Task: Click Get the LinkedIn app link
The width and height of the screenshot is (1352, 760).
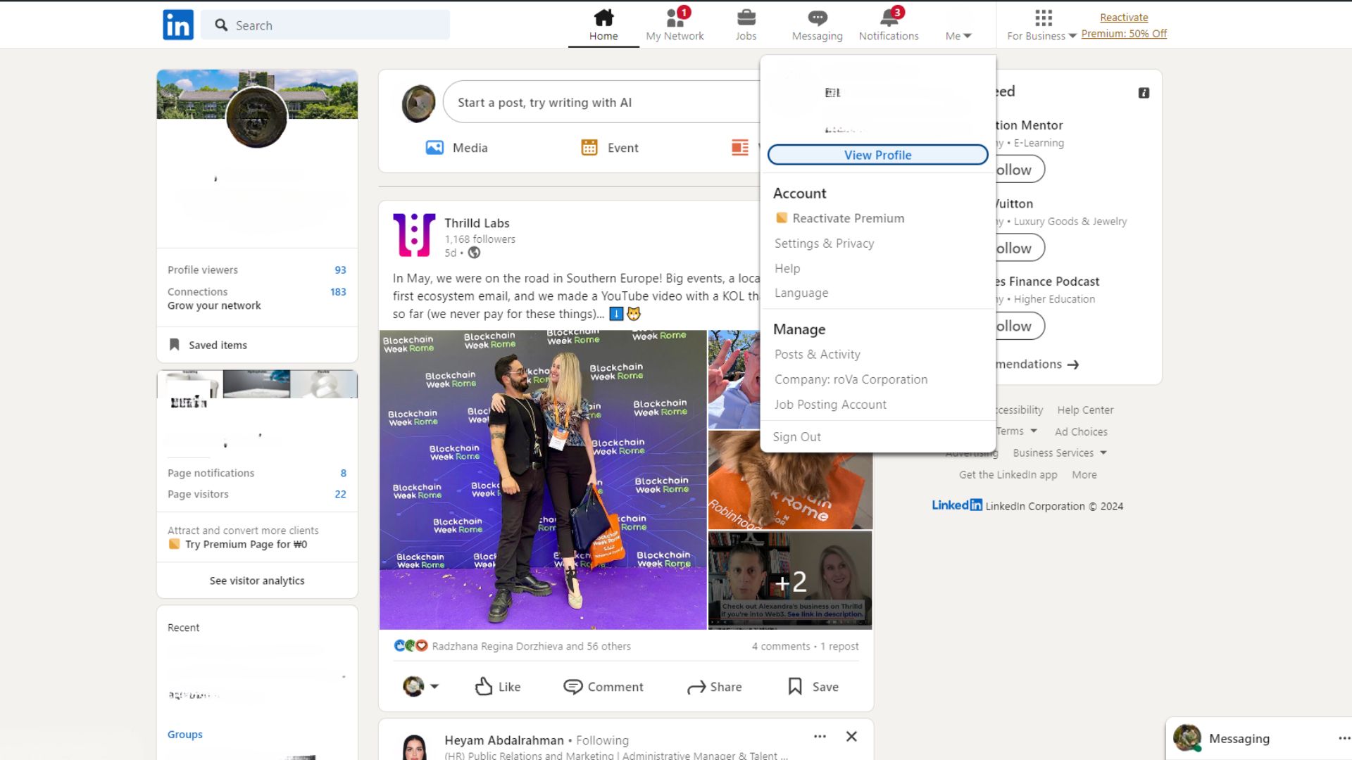Action: [1008, 474]
